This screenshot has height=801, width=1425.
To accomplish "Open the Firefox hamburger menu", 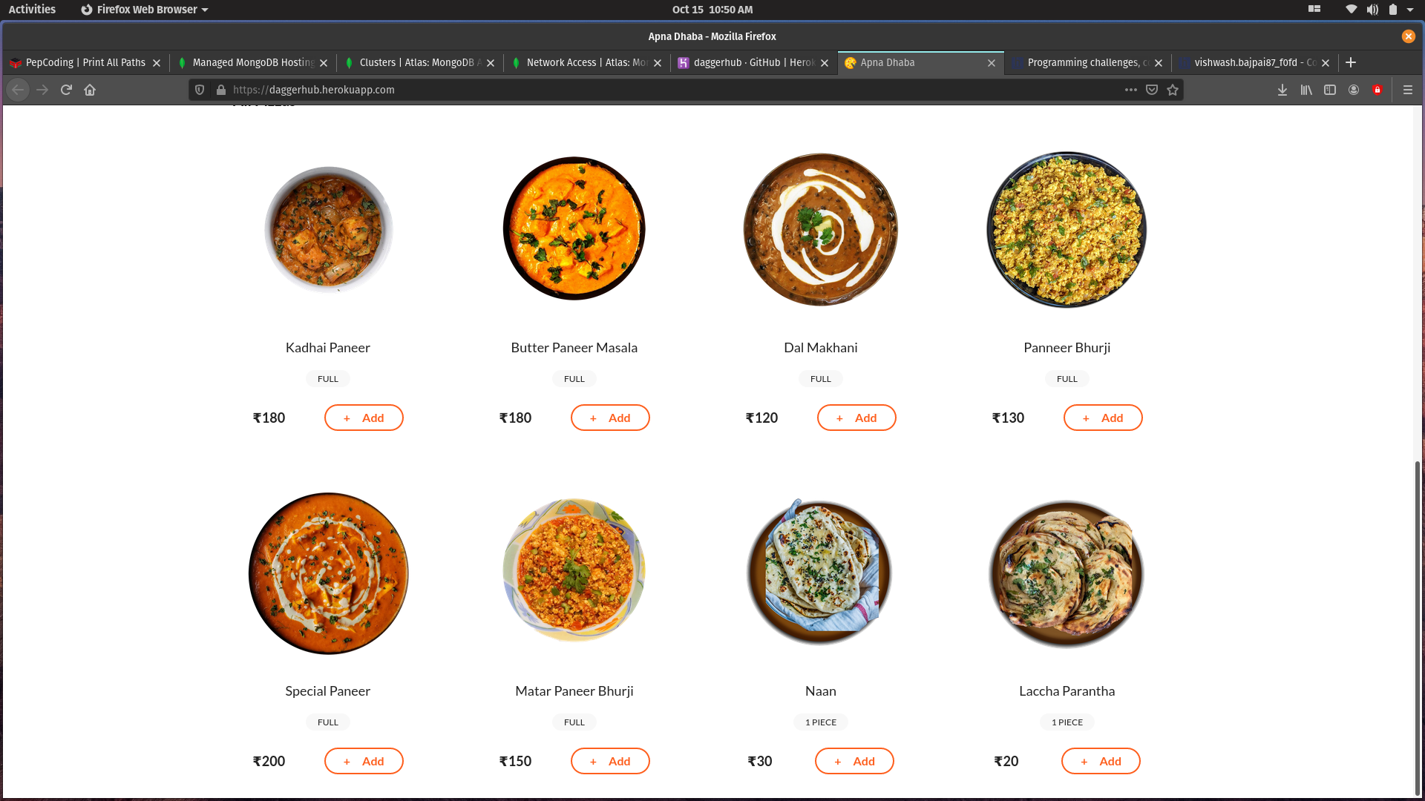I will coord(1408,90).
